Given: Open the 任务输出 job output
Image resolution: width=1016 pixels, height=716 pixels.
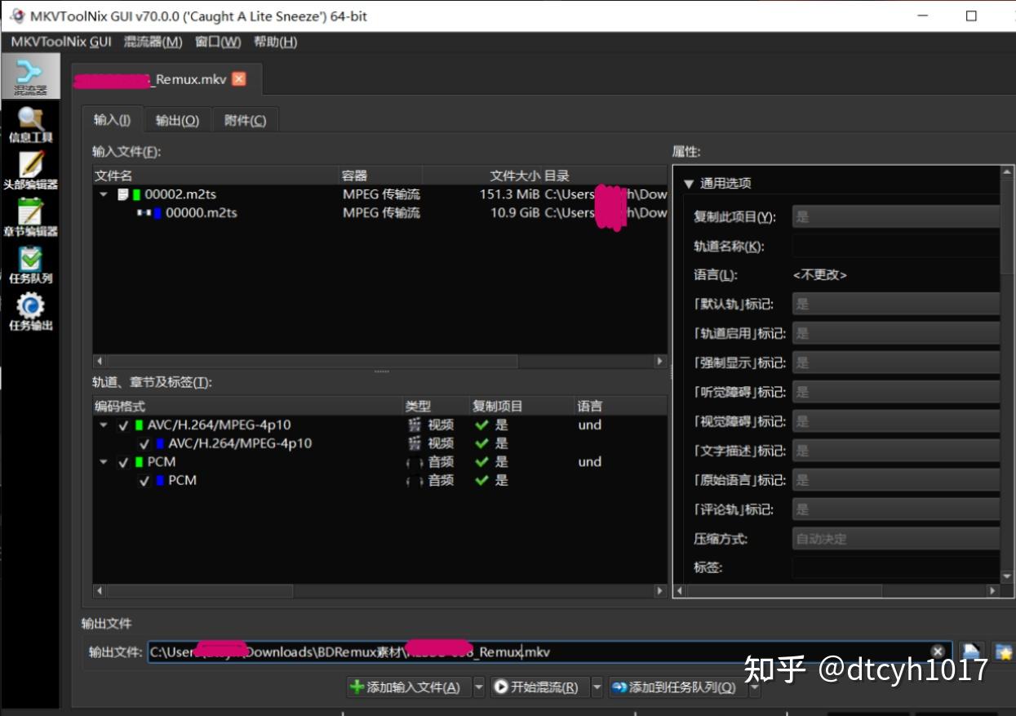Looking at the screenshot, I should (x=30, y=312).
